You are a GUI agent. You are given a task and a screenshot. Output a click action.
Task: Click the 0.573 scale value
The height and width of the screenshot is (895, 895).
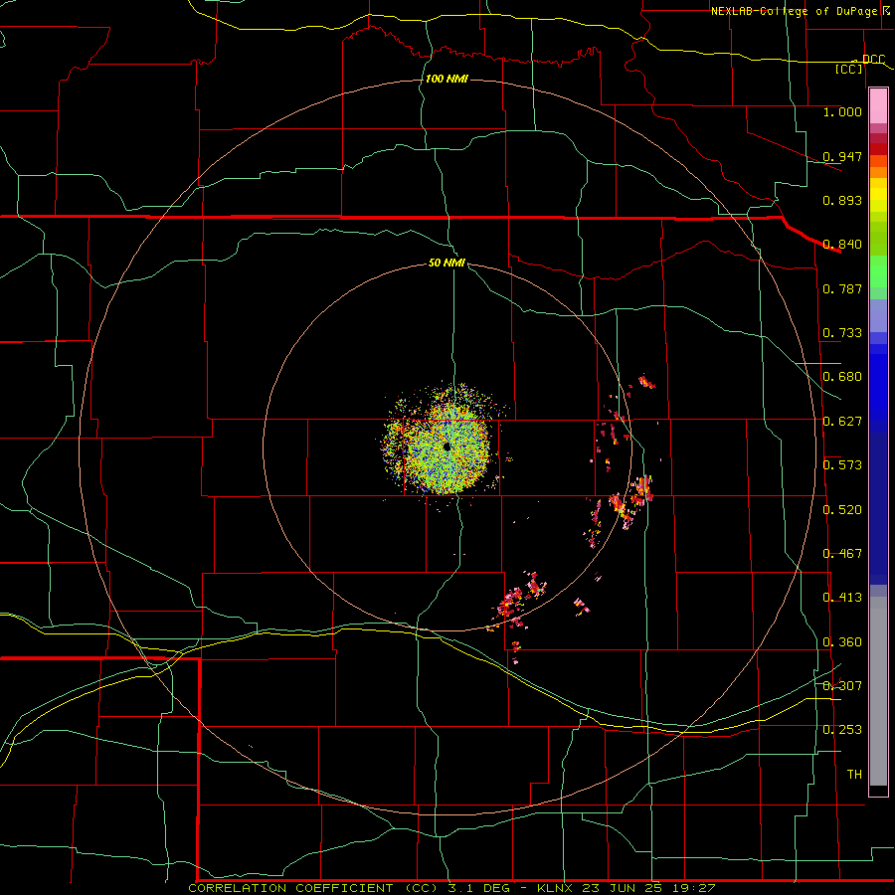pyautogui.click(x=842, y=465)
